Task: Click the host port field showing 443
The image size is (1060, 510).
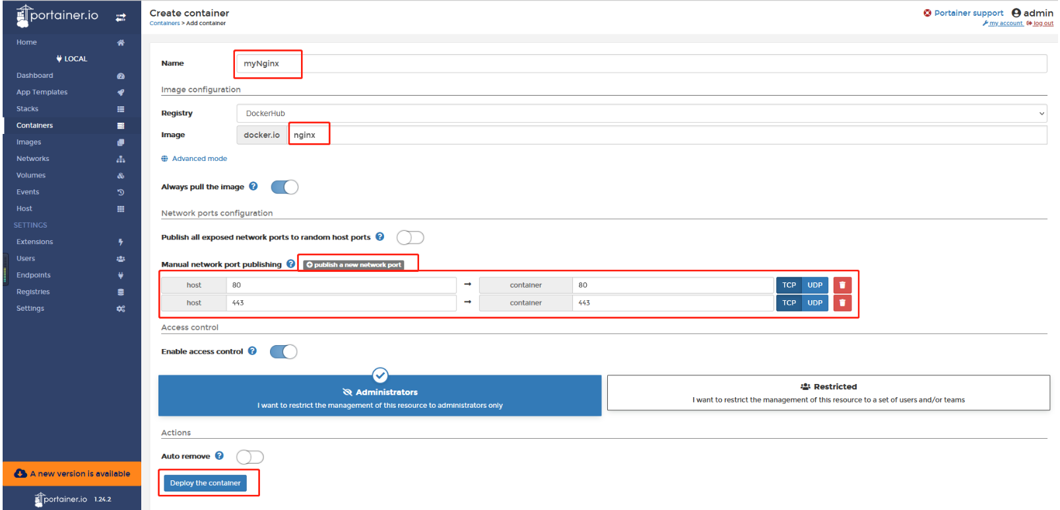Action: click(341, 303)
